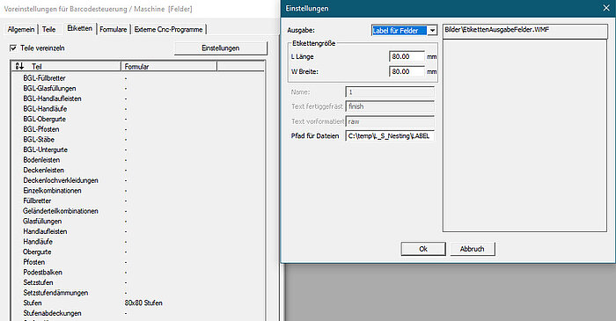Select the Handlaufleisten row without BGL prefix

point(137,231)
